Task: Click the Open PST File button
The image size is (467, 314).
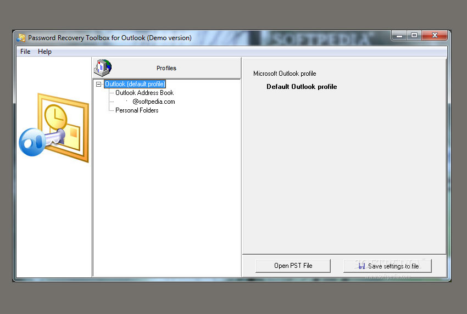Action: [293, 266]
